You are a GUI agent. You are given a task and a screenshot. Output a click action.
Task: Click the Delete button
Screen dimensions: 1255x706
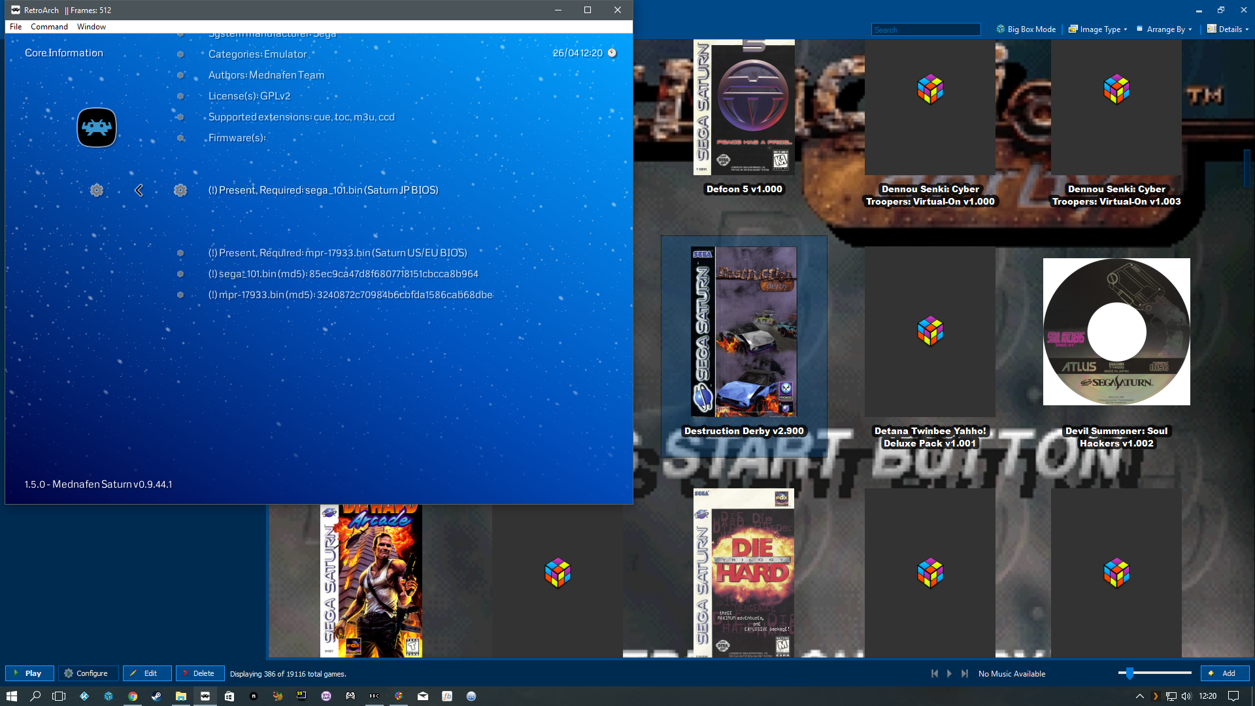pyautogui.click(x=200, y=673)
